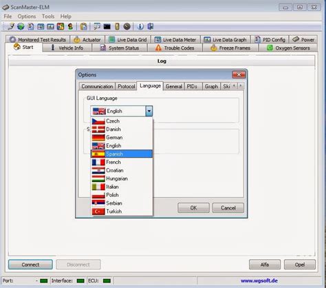326x288 pixels.
Task: Click the Opel button
Action: (x=300, y=265)
